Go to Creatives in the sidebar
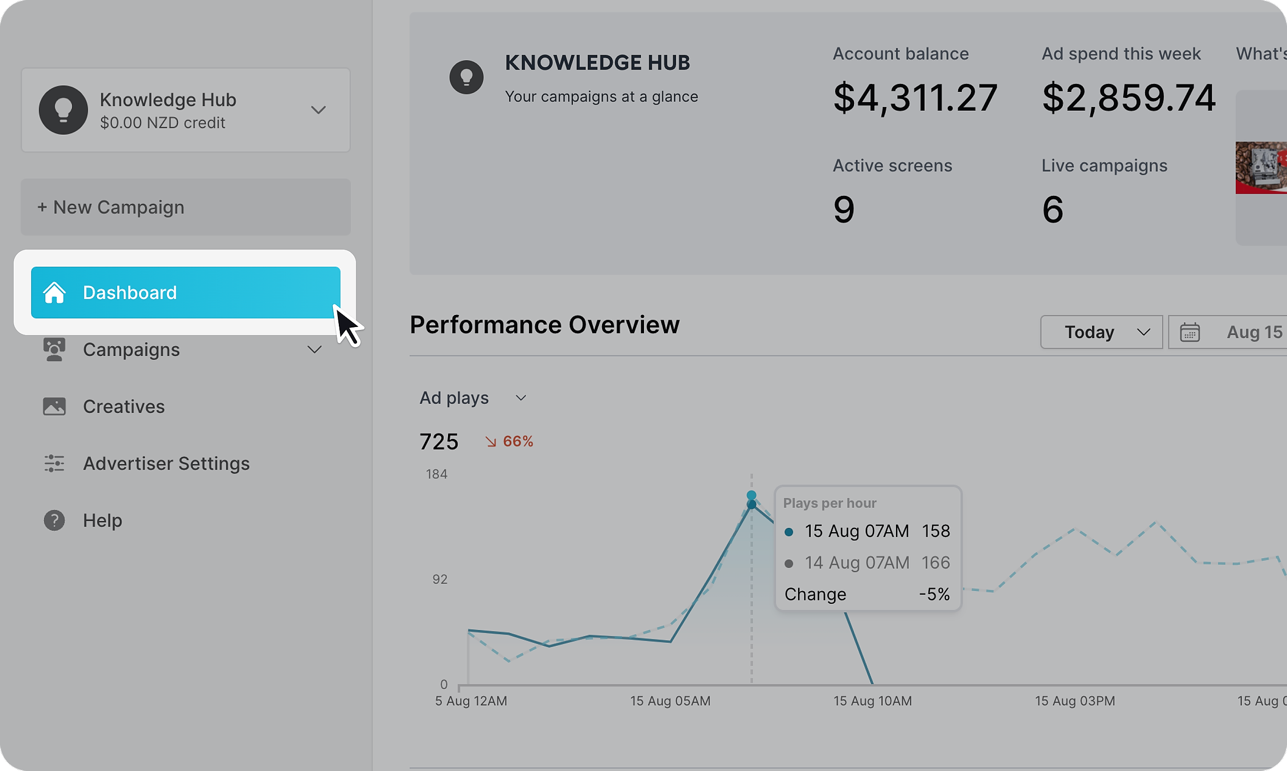This screenshot has height=771, width=1287. pyautogui.click(x=124, y=406)
